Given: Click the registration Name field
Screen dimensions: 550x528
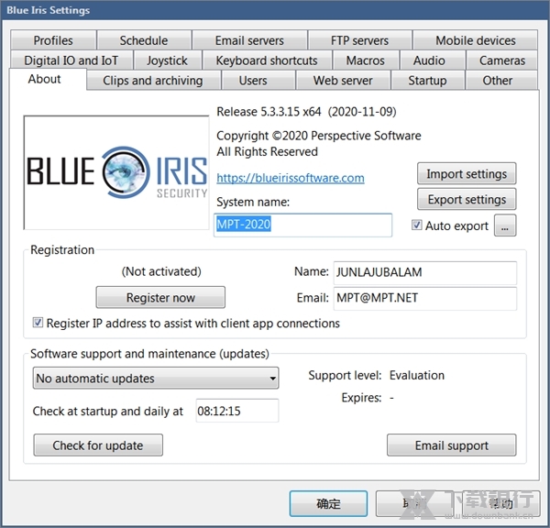Looking at the screenshot, I should pyautogui.click(x=424, y=272).
